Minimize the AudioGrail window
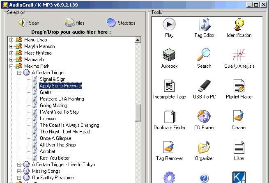 [249, 5]
